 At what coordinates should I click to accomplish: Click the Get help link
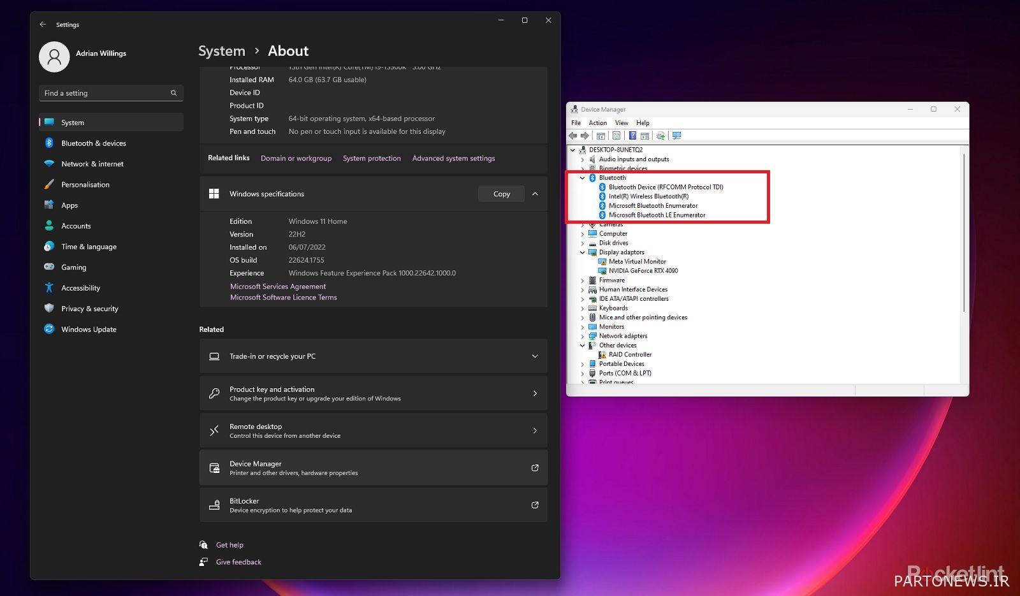coord(229,545)
